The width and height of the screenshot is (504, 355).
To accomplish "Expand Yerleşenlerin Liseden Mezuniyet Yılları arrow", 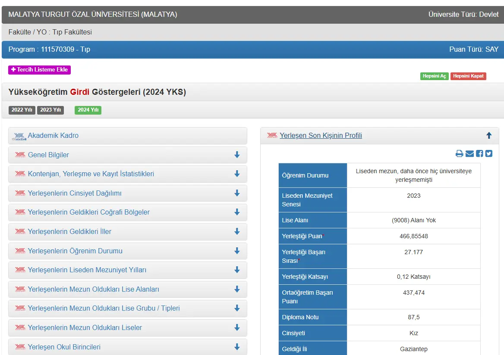I will 237,270.
